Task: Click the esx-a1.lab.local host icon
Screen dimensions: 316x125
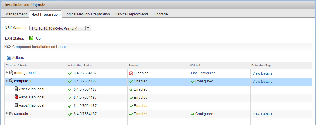Action: tap(17, 105)
